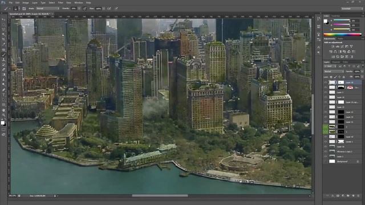
Task: Select the Zoom tool
Action: [x=4, y=115]
